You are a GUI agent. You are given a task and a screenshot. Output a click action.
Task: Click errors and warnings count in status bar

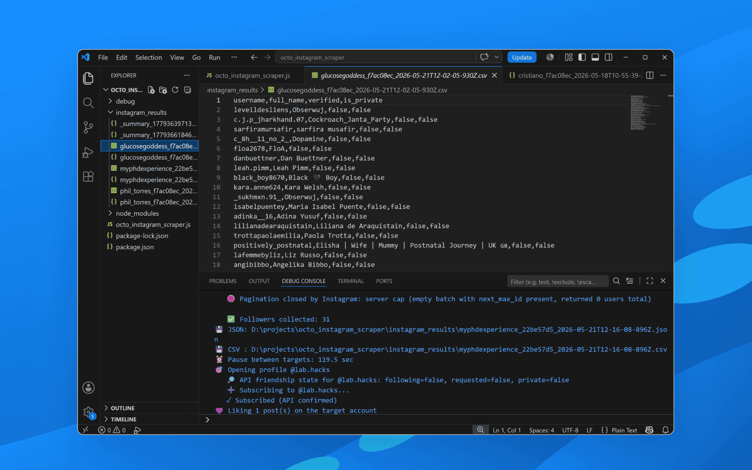(x=112, y=430)
